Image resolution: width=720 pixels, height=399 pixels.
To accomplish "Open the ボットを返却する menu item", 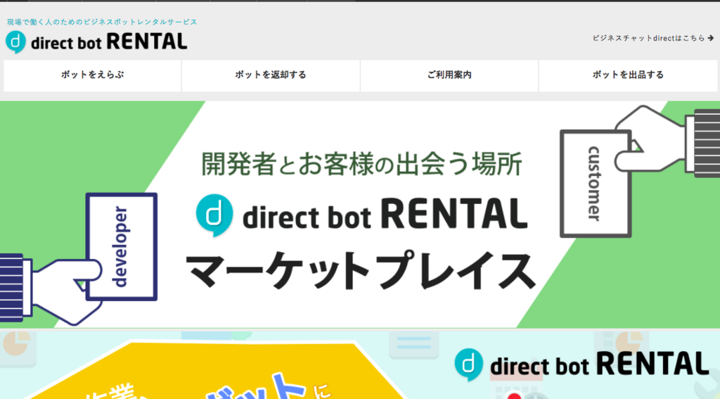I will pos(271,75).
